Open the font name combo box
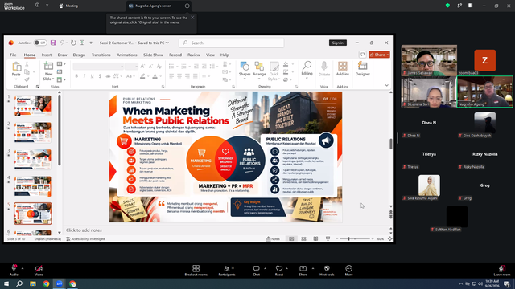 (98, 67)
